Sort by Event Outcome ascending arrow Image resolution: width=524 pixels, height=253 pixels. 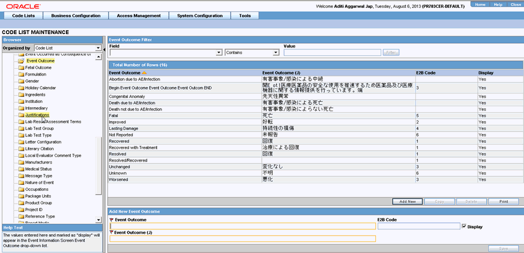[144, 73]
